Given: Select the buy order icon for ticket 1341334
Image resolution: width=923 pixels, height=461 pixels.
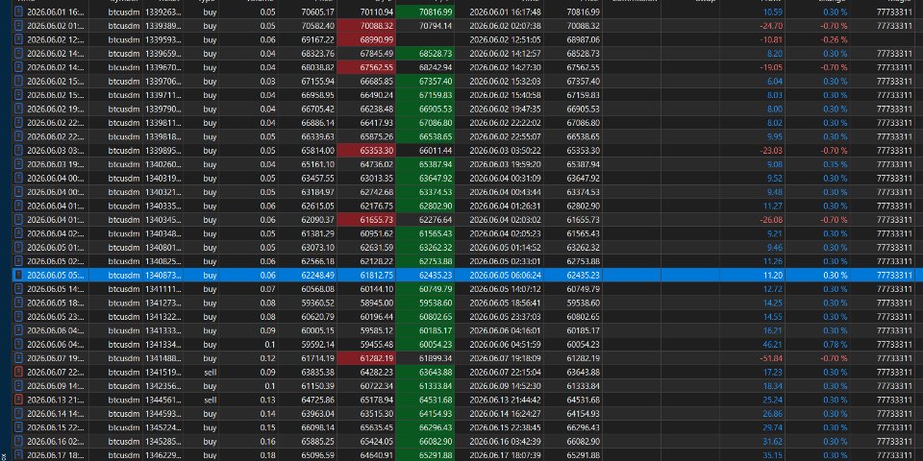Looking at the screenshot, I should click(x=18, y=344).
